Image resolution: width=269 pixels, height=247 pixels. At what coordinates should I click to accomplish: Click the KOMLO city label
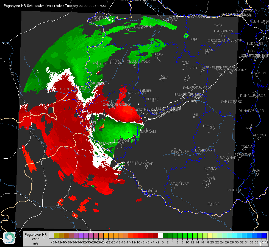coord(210,169)
